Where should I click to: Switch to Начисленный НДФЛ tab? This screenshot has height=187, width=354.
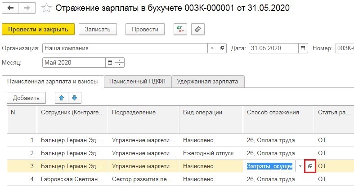tap(138, 81)
